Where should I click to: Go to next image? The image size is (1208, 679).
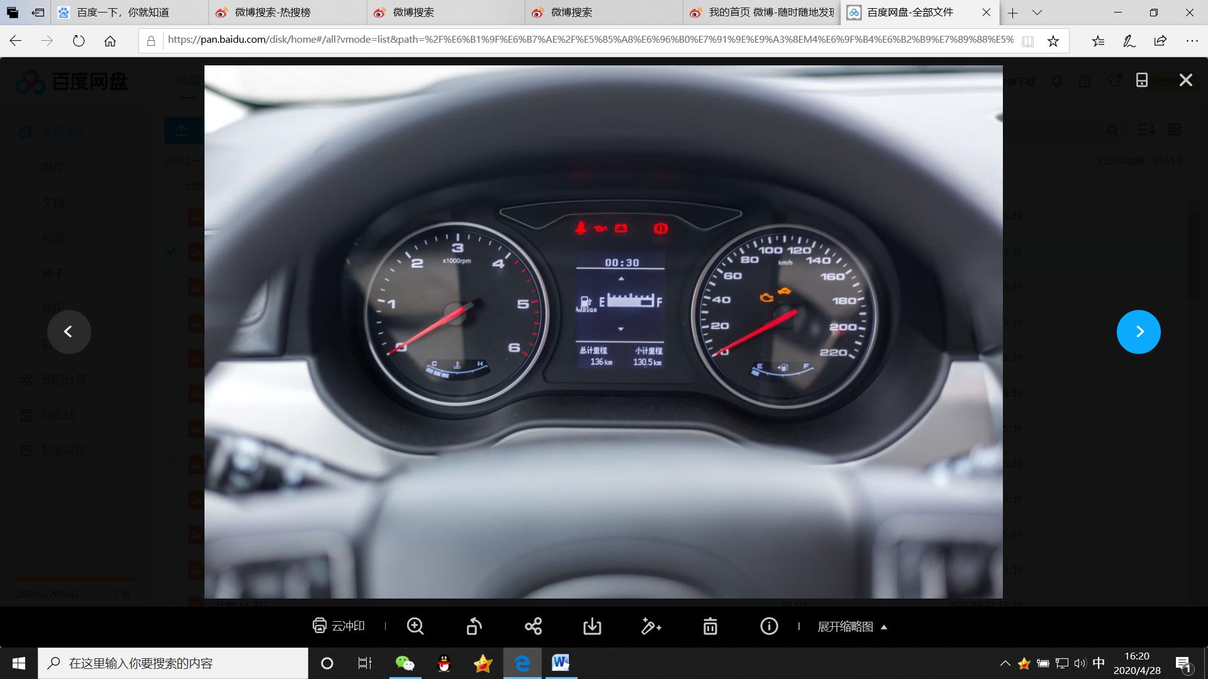point(1138,332)
